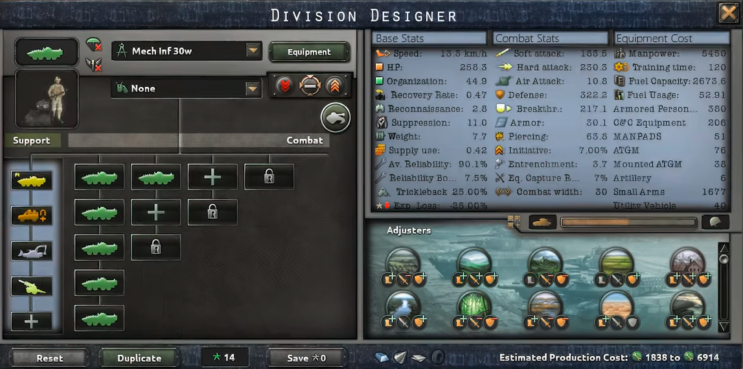Click the round tank icon button
This screenshot has height=369, width=743.
coord(336,117)
